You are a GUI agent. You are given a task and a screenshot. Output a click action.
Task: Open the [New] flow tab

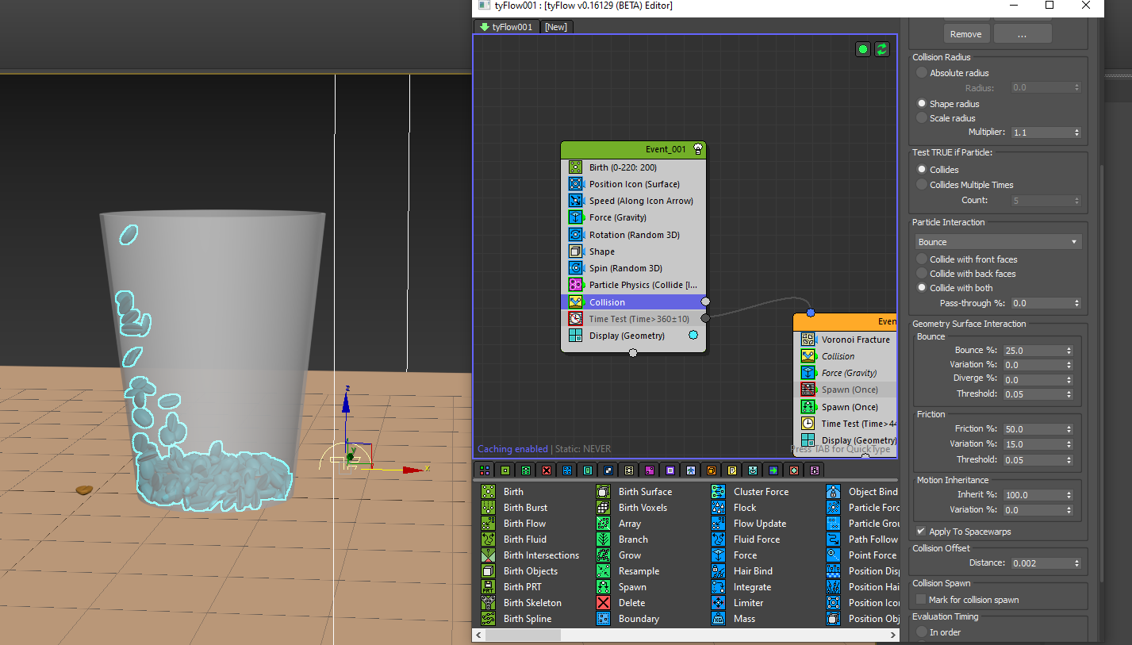[x=556, y=27]
